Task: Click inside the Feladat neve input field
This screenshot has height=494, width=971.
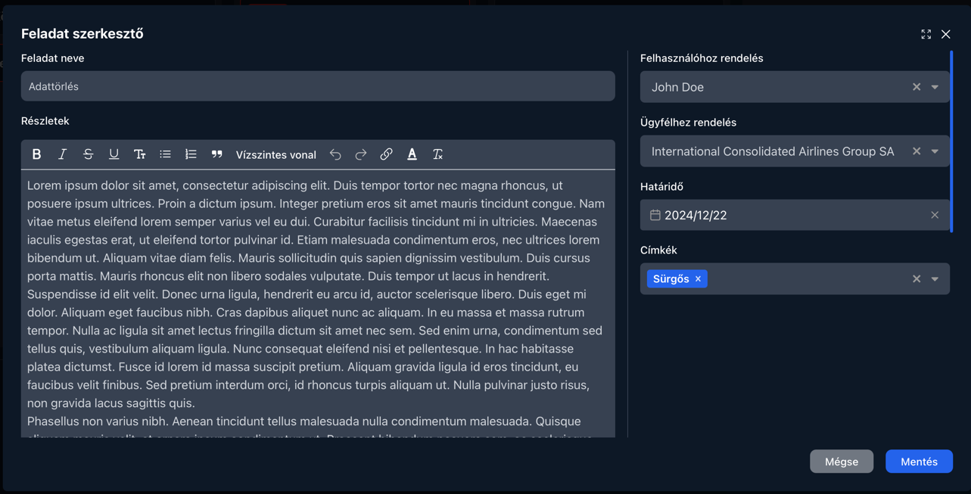Action: click(x=318, y=86)
